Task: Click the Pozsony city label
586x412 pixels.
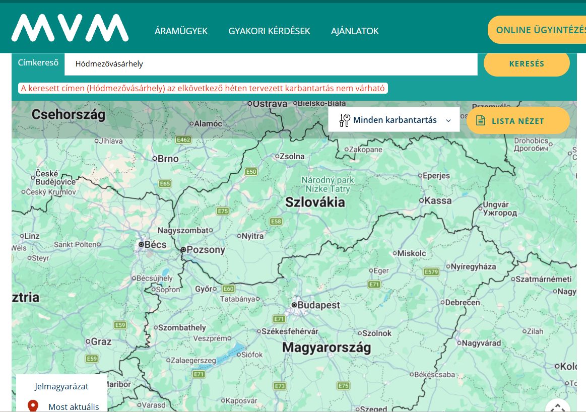Action: click(206, 249)
